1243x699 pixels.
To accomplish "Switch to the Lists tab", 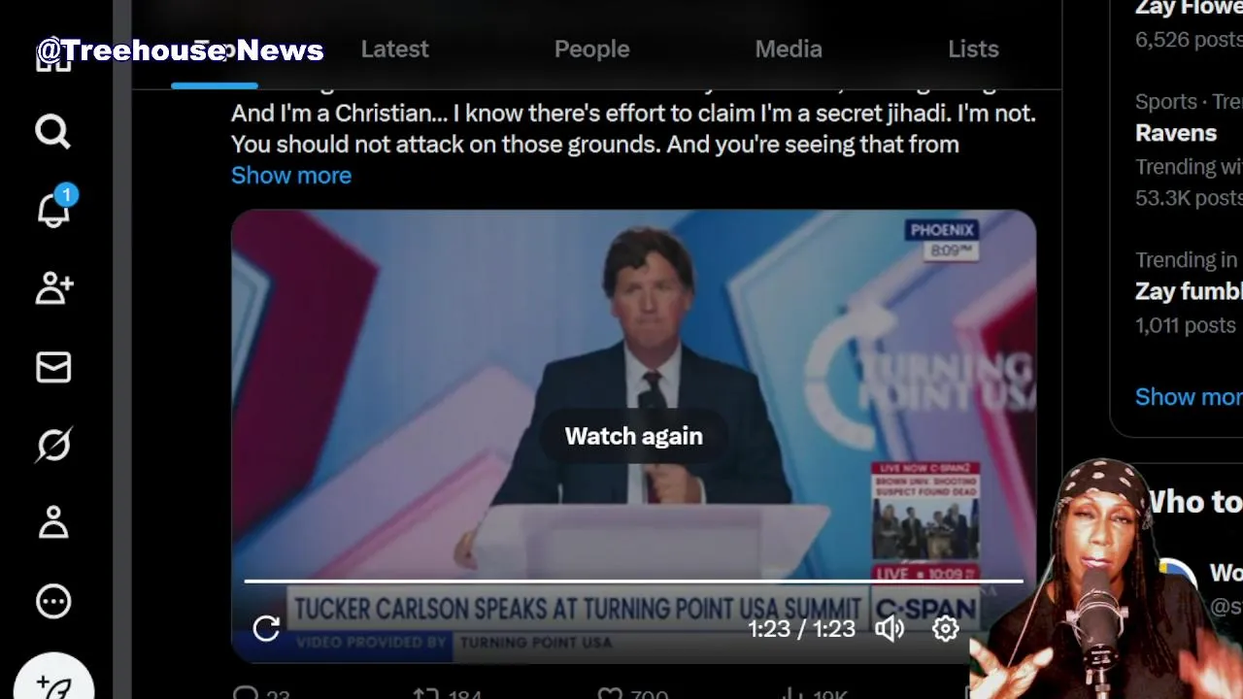I will pos(973,49).
